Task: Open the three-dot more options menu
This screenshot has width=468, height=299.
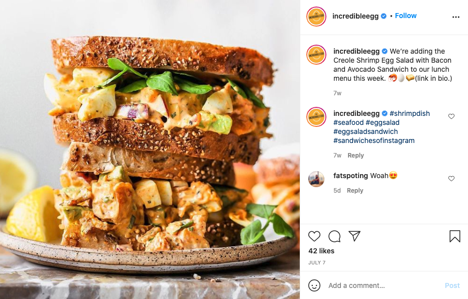Action: click(x=456, y=17)
